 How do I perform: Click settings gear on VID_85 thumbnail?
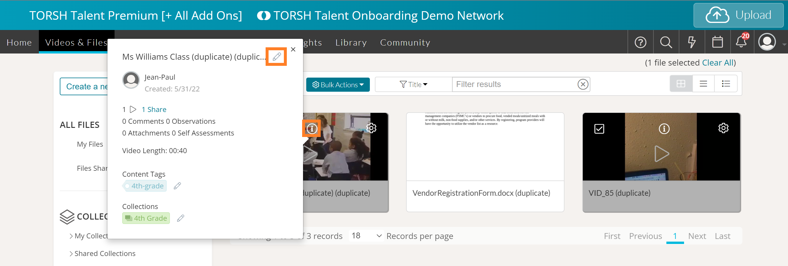[723, 128]
